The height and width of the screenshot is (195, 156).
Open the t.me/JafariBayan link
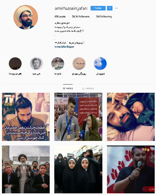tap(64, 47)
